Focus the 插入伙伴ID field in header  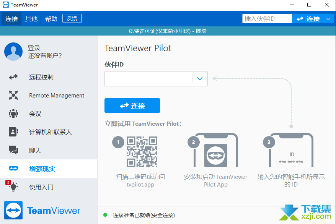(x=267, y=19)
